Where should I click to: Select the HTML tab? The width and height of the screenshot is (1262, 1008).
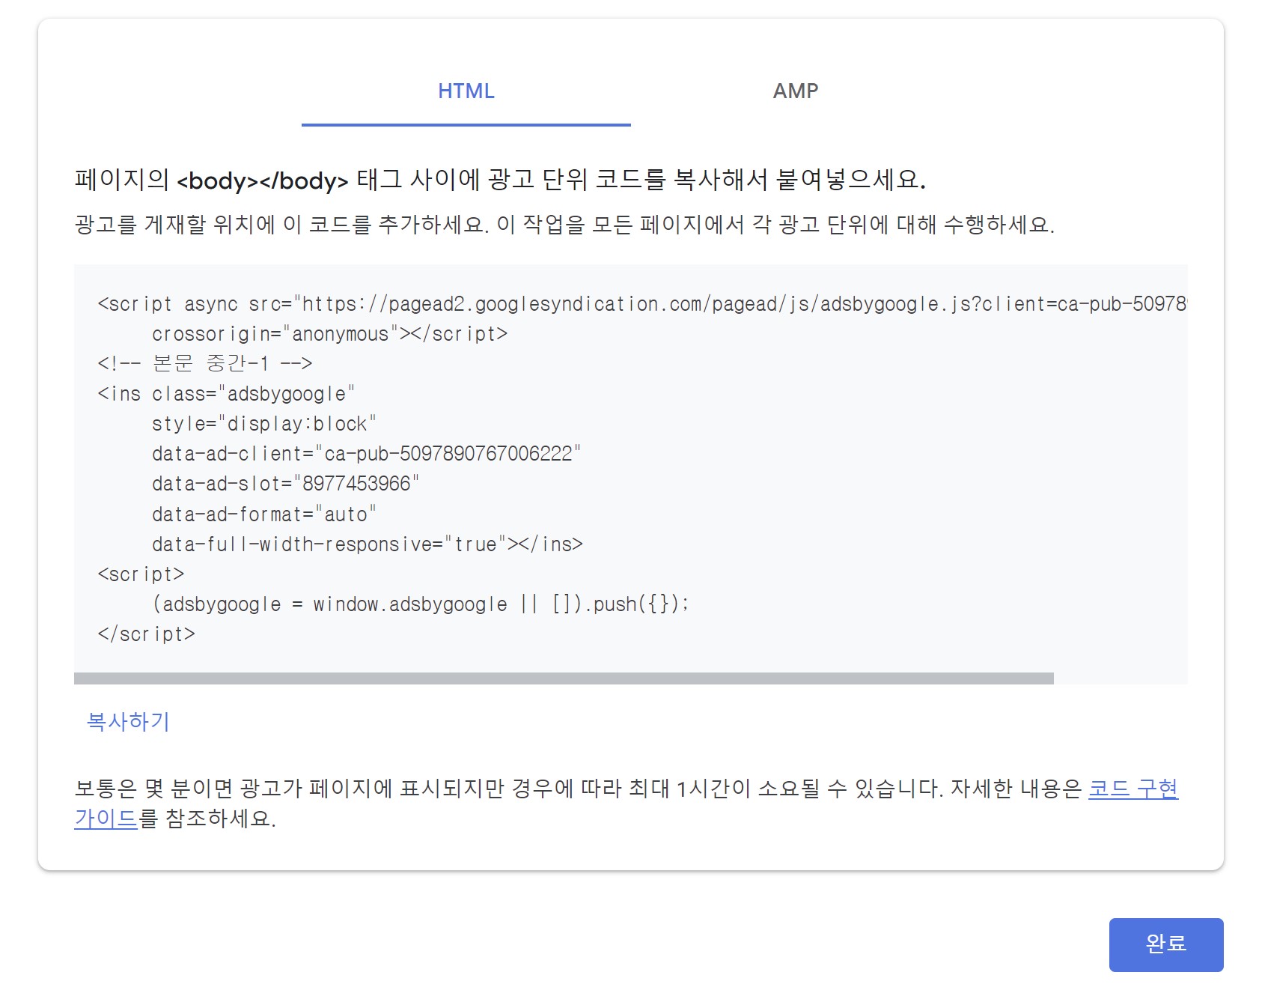point(466,91)
